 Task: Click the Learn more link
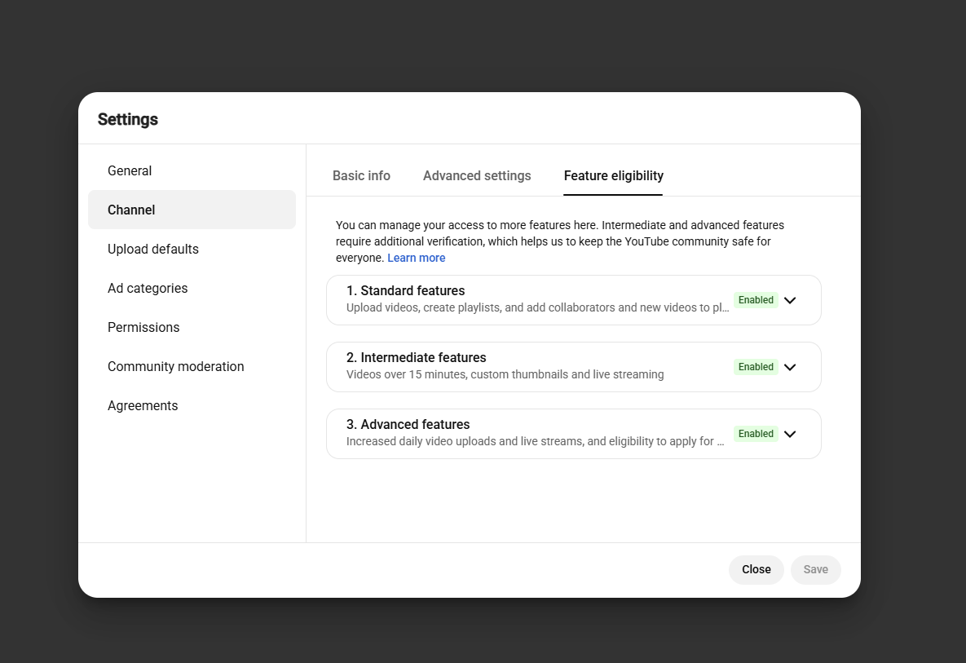click(416, 258)
